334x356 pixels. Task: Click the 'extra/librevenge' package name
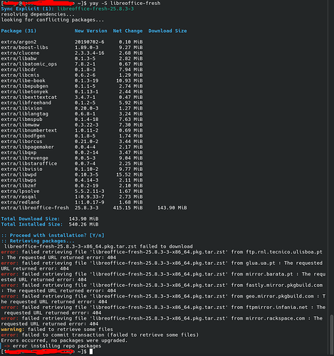click(x=24, y=158)
